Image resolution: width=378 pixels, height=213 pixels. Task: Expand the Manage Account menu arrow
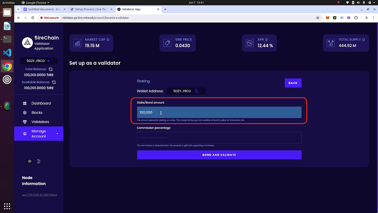[x=57, y=133]
